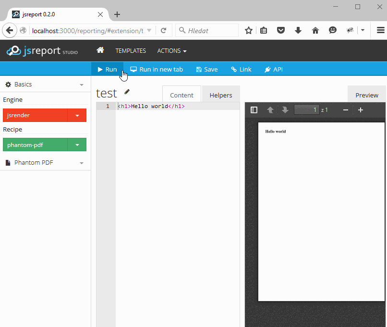
Task: Click the jsreport studio logo
Action: 42,50
